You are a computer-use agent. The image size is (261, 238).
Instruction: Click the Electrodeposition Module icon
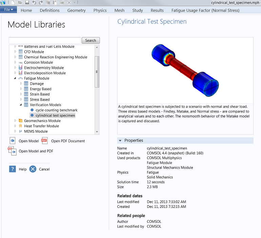(x=20, y=73)
